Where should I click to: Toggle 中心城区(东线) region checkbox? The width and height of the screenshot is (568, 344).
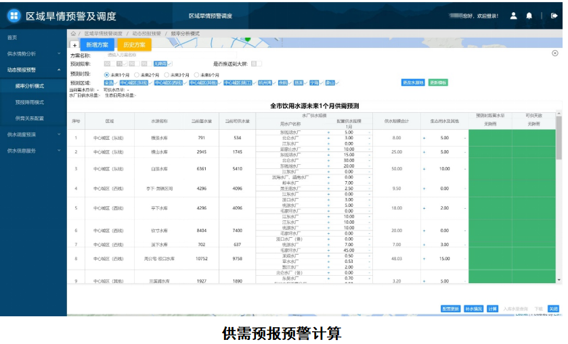click(136, 83)
